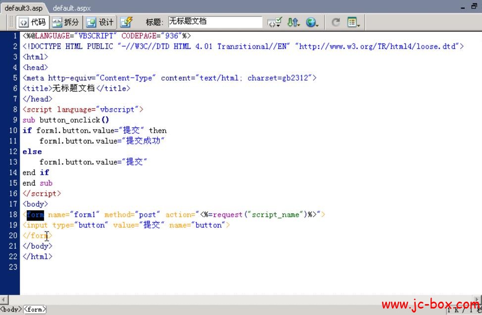This screenshot has width=482, height=315.
Task: Open Preview in Browser globe menu
Action: [312, 22]
